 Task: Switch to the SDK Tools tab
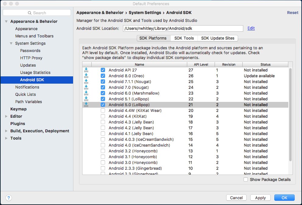[184, 38]
